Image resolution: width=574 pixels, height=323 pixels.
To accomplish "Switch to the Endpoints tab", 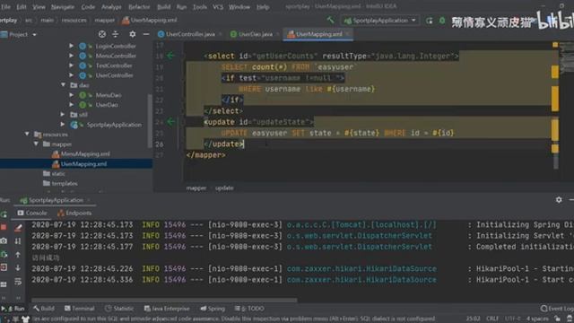I will coord(74,213).
